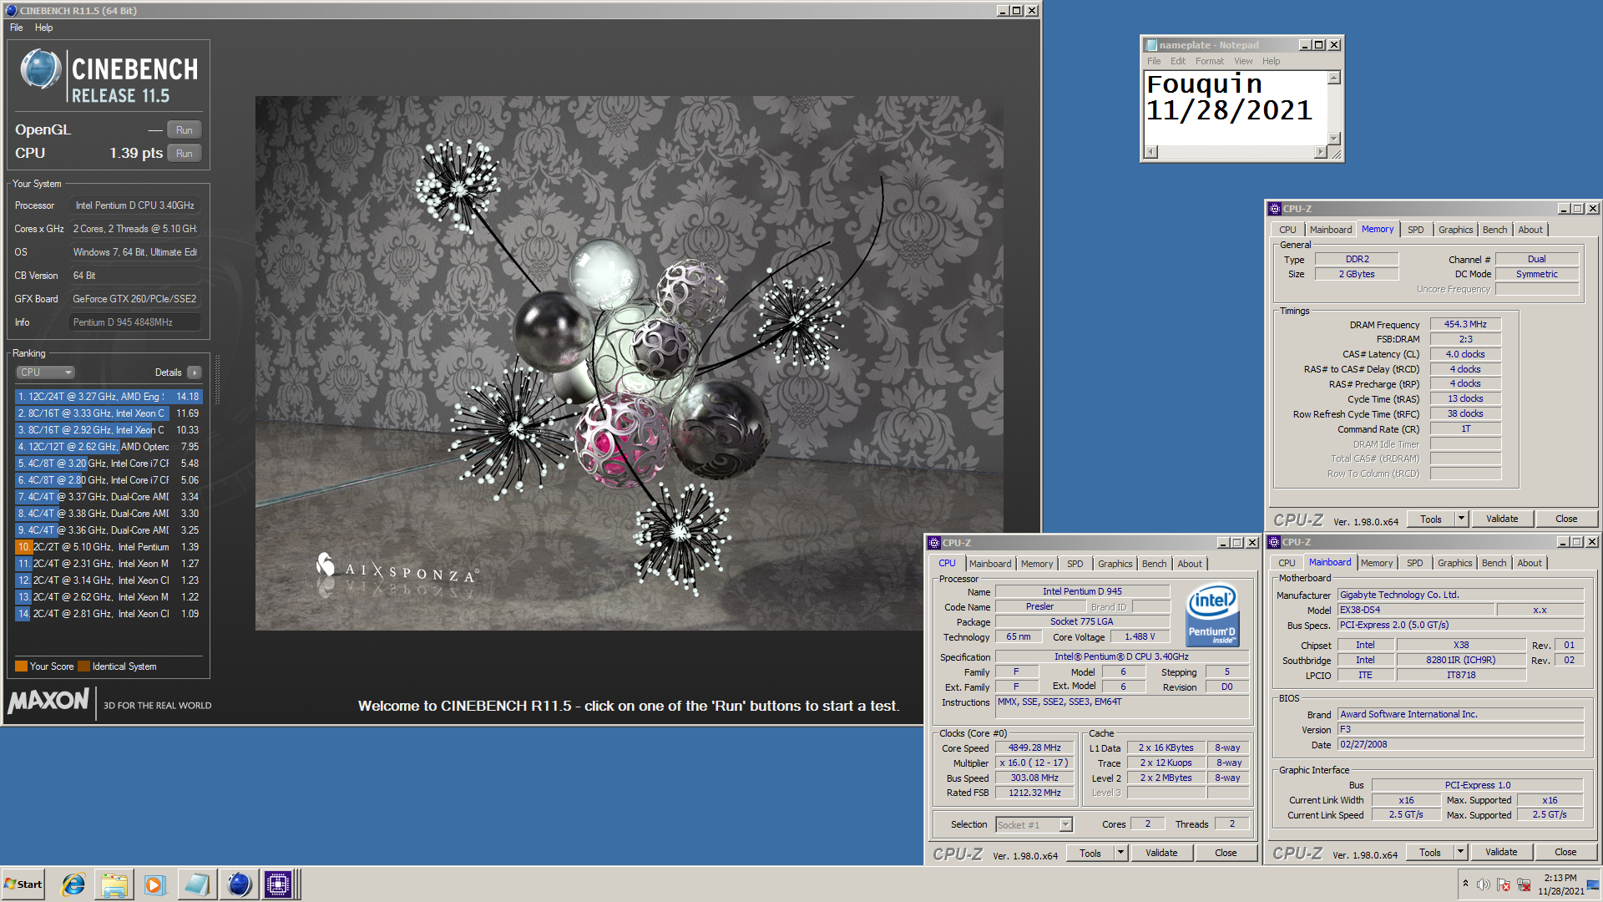1603x902 pixels.
Task: Click the Action Center flag tray icon
Action: click(x=1504, y=884)
